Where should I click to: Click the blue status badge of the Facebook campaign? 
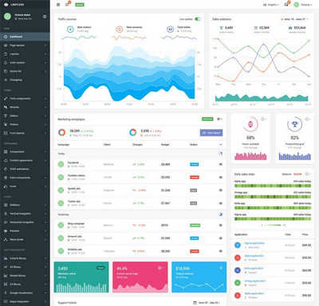tap(195, 165)
